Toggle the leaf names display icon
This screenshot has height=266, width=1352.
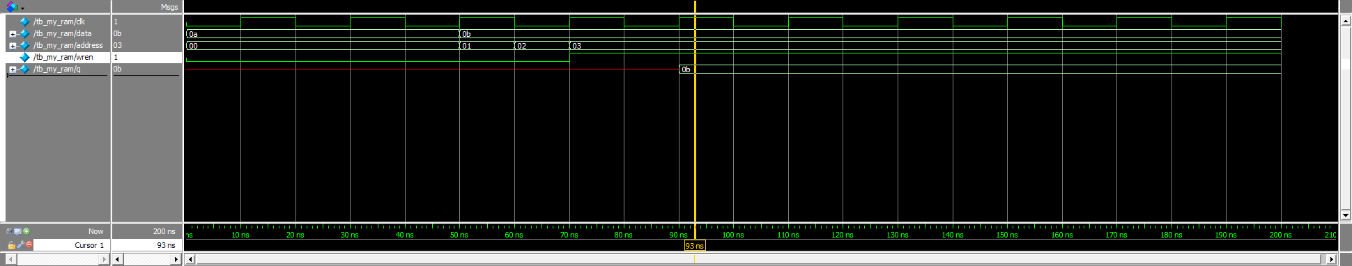pos(9,231)
